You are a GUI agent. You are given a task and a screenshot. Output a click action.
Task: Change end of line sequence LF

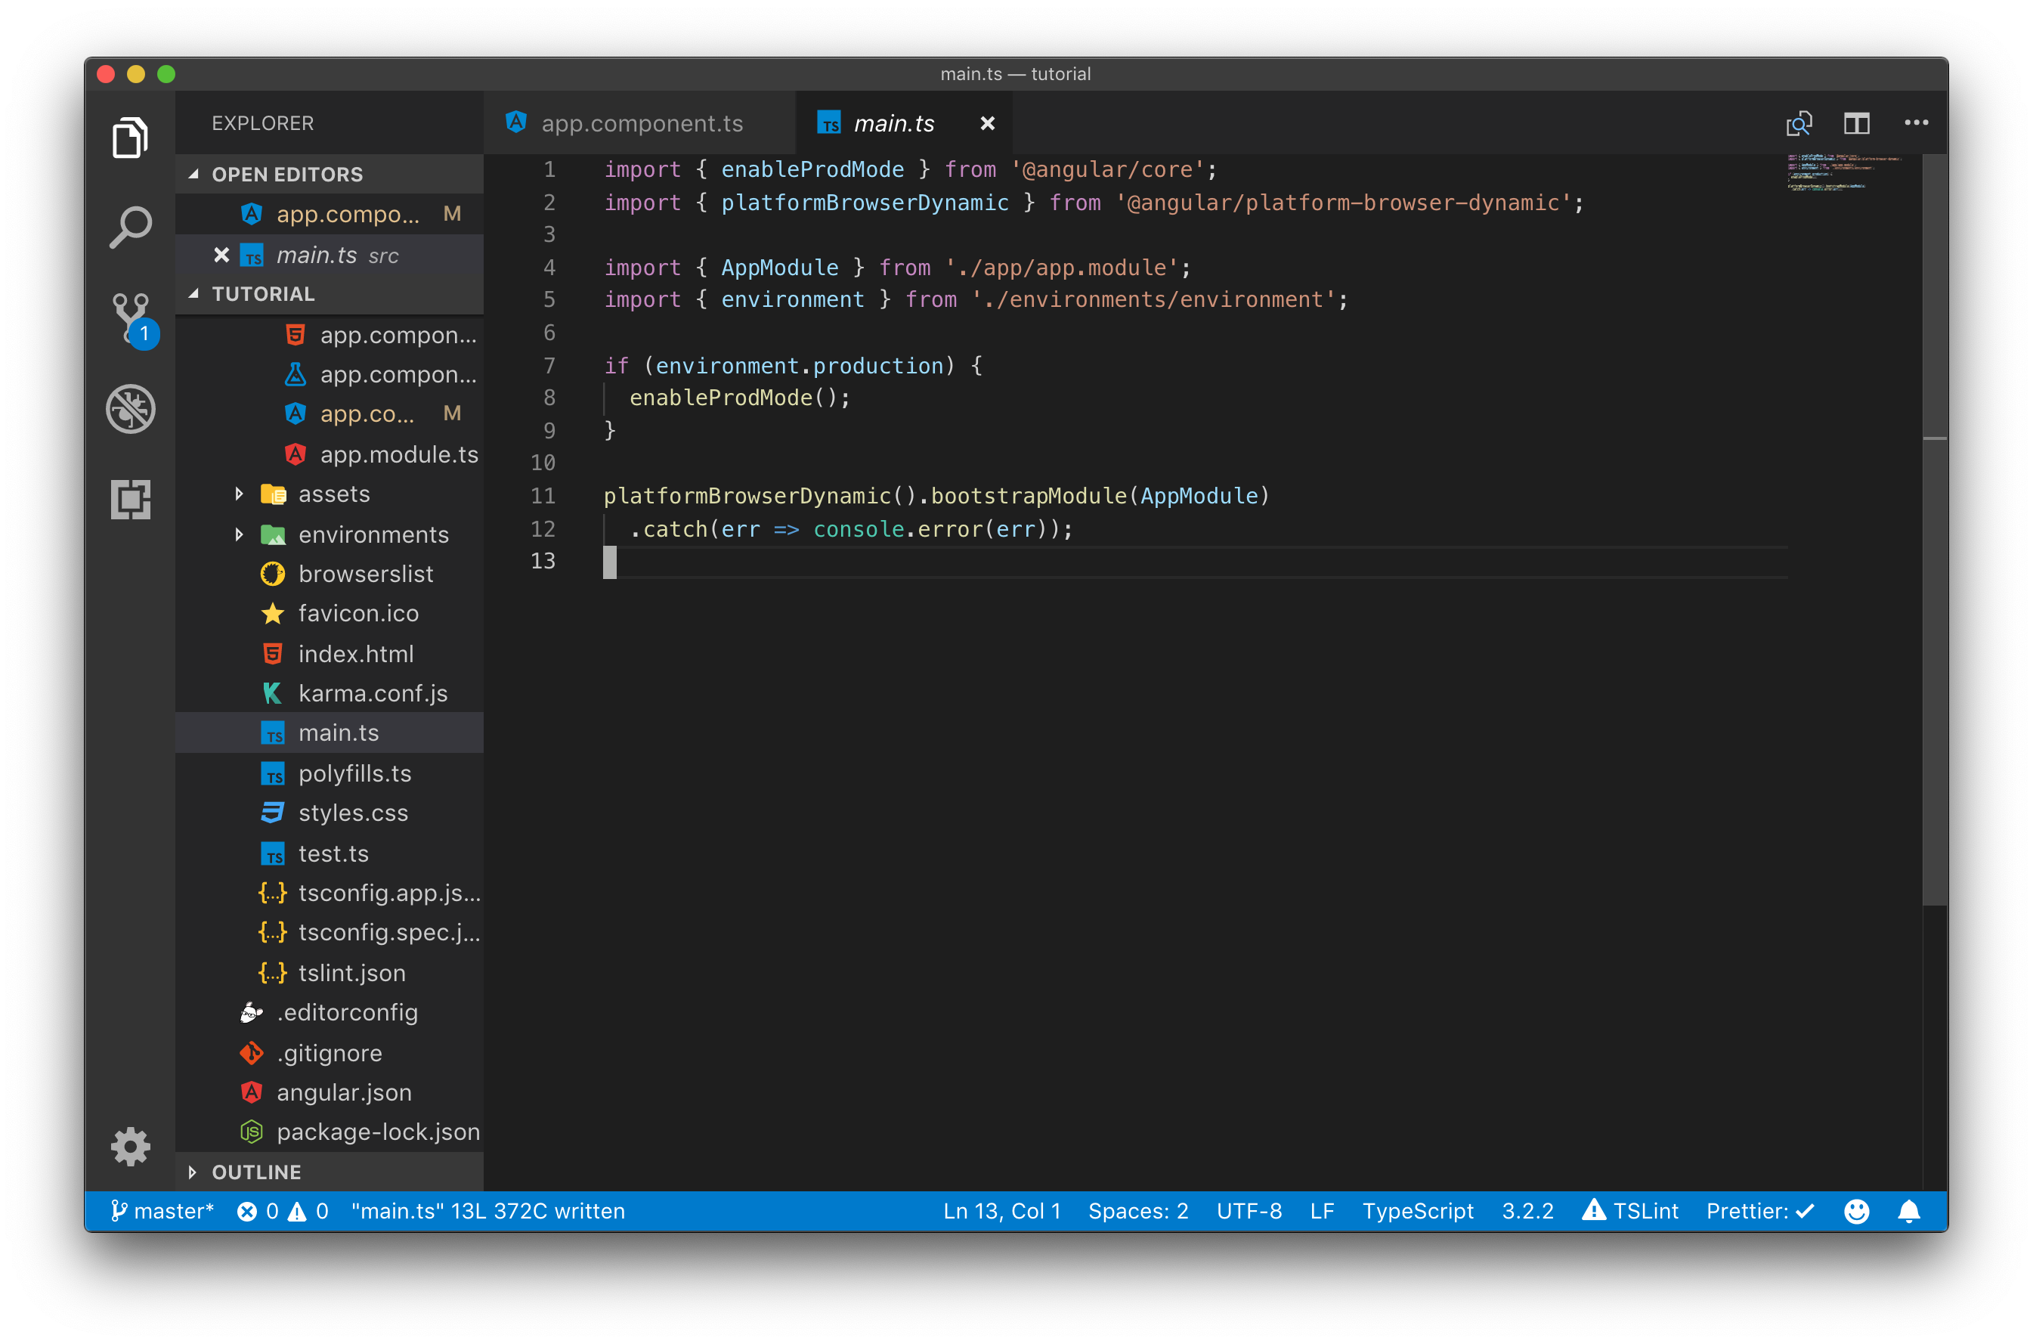click(1321, 1211)
